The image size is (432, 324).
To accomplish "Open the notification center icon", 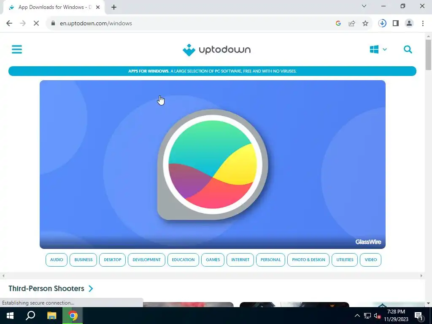I will pyautogui.click(x=418, y=316).
